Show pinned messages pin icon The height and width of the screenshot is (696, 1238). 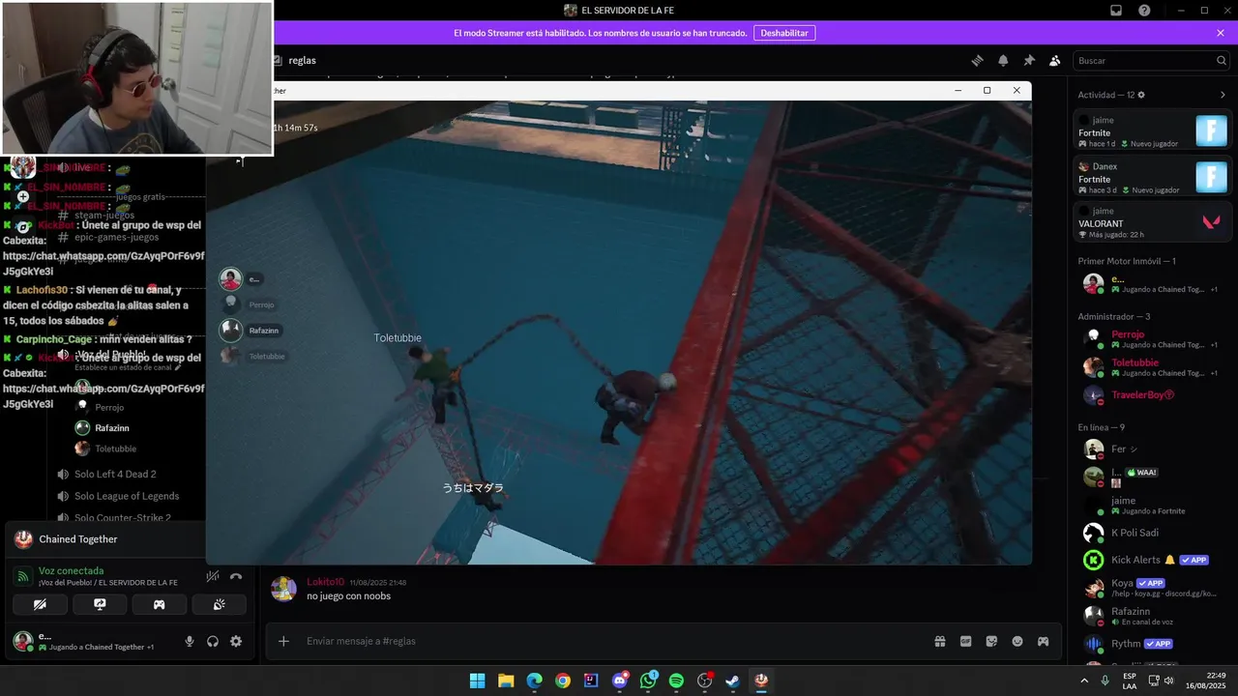(1029, 60)
